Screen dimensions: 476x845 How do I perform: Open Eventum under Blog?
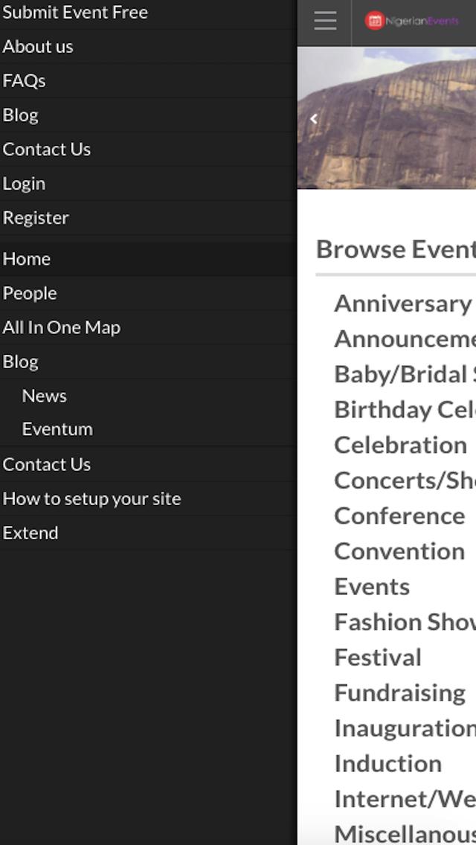[57, 428]
